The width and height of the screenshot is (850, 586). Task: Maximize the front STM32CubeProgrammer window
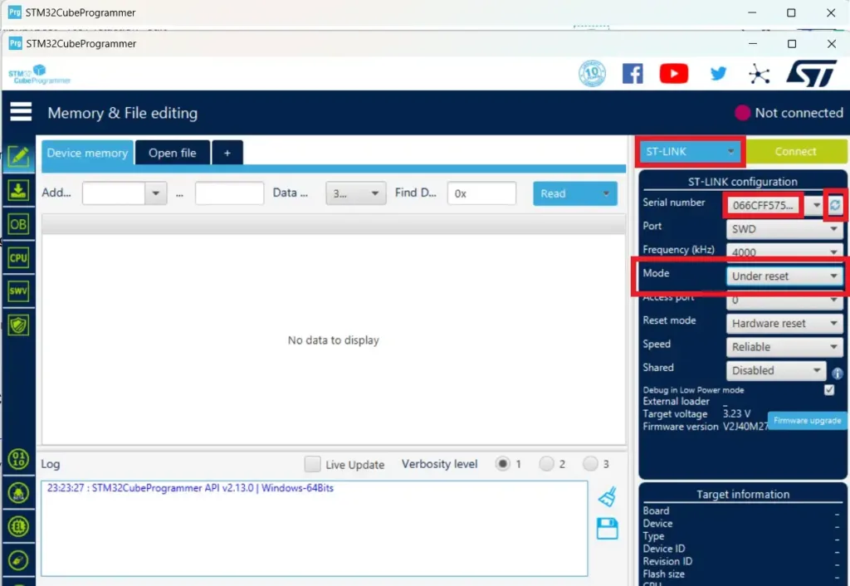792,43
